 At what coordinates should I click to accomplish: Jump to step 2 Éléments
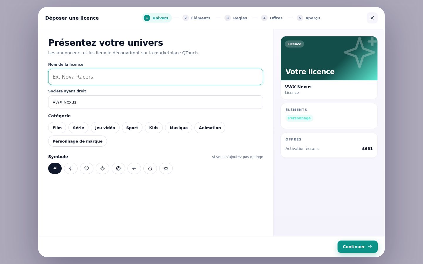(x=197, y=18)
